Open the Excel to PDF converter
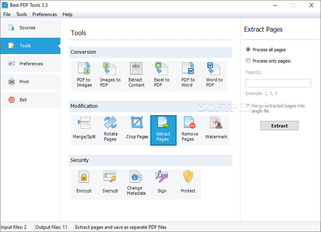 [x=162, y=76]
